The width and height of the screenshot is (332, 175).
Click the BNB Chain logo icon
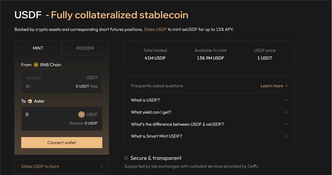coord(36,65)
